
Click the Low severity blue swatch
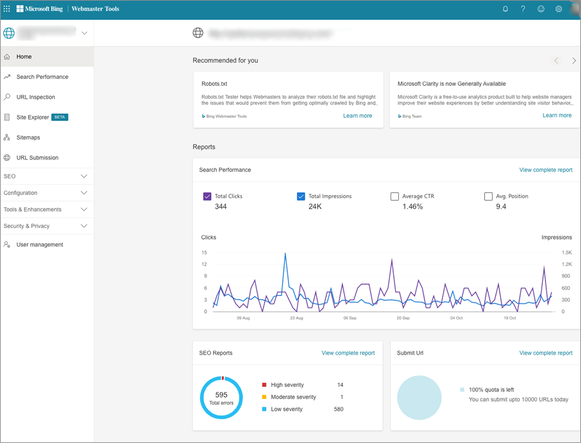tap(264, 409)
